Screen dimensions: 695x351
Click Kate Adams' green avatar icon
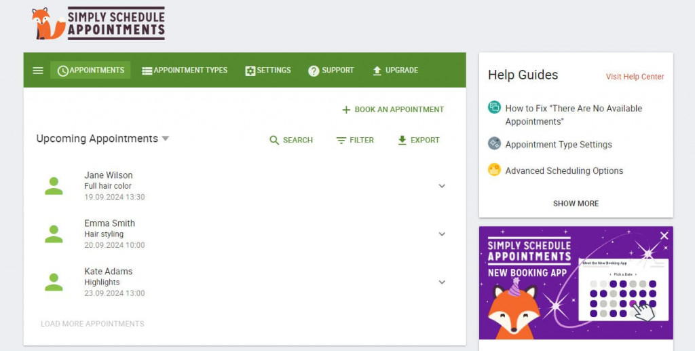54,282
